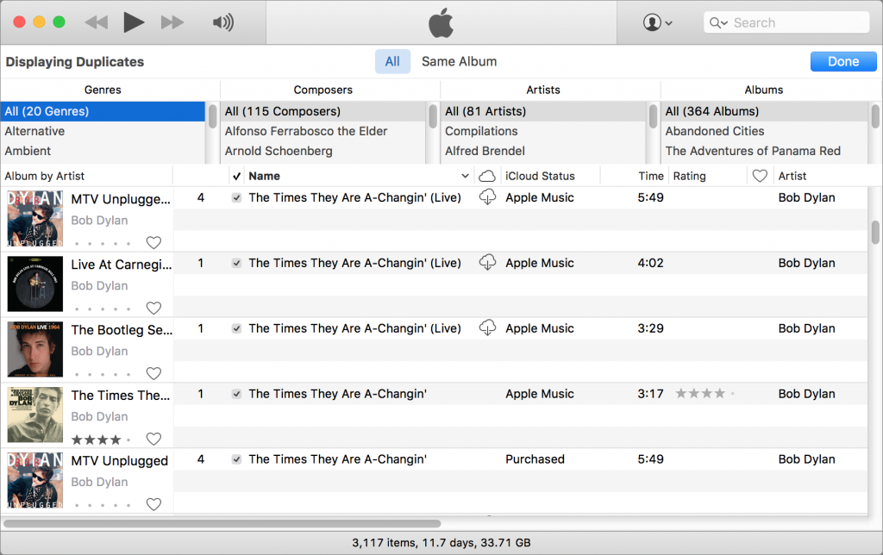This screenshot has width=883, height=555.
Task: Select artist Alfred Brendel
Action: tap(485, 151)
